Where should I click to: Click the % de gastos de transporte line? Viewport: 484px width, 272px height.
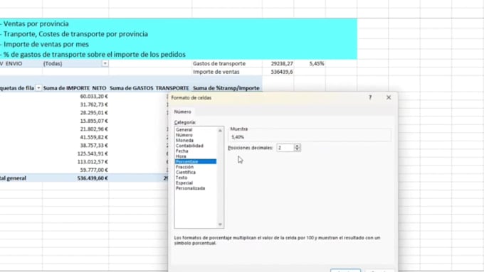94,54
